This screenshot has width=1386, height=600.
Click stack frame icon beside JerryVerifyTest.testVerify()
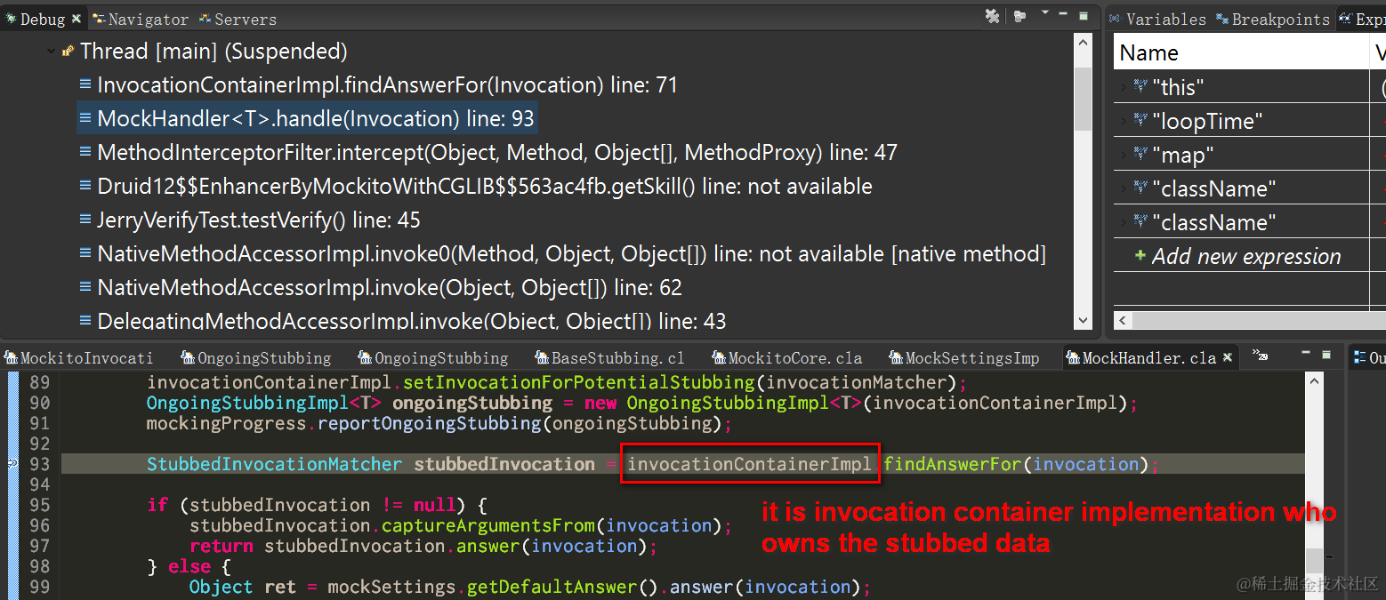coord(85,220)
